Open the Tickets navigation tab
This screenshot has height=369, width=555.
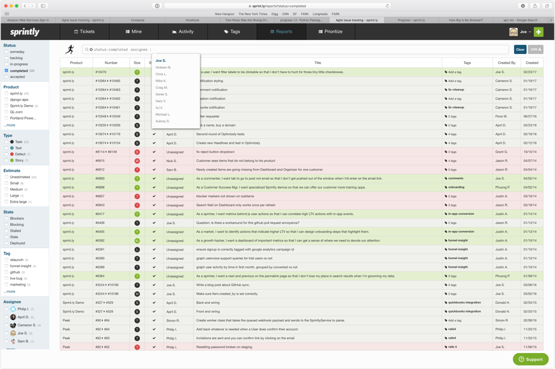[85, 32]
